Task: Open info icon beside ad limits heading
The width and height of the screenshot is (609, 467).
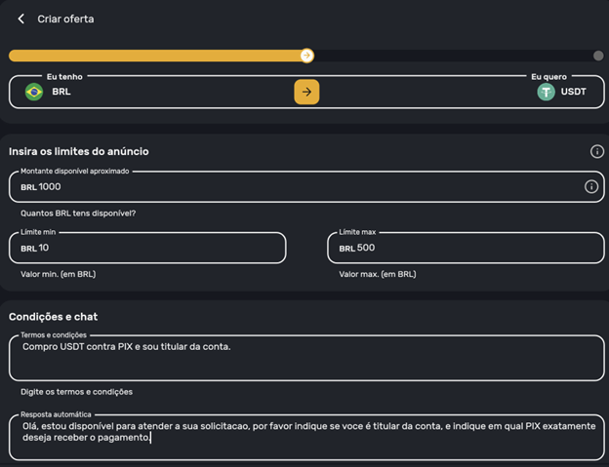Action: tap(597, 151)
